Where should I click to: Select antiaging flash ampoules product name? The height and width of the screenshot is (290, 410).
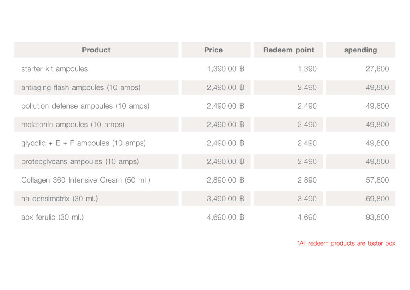(81, 87)
